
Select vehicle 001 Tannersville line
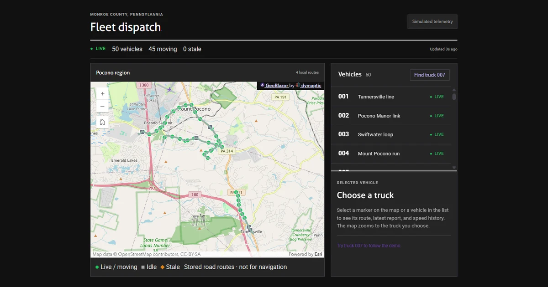[x=391, y=97]
